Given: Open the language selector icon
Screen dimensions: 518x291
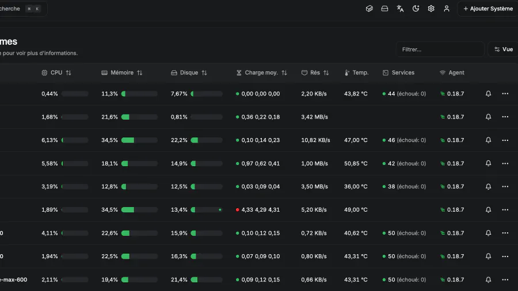Looking at the screenshot, I should point(401,9).
